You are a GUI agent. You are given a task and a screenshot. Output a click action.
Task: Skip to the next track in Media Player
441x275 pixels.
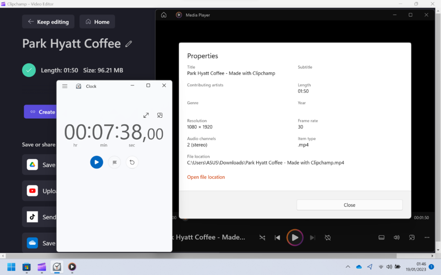click(313, 238)
